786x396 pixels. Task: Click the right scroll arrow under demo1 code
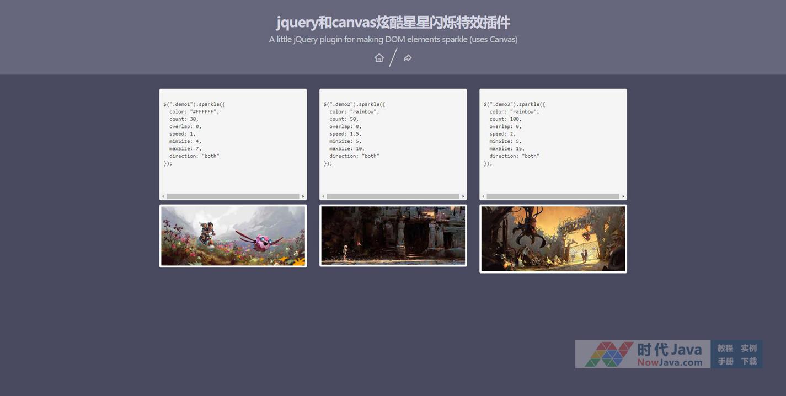tap(303, 196)
